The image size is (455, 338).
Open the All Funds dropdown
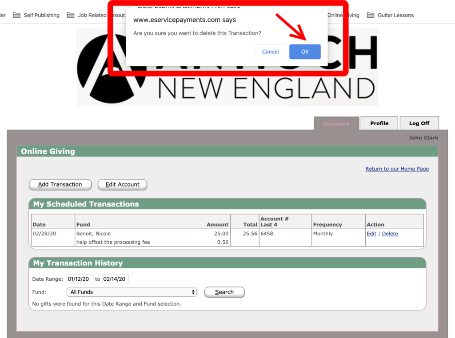132,292
